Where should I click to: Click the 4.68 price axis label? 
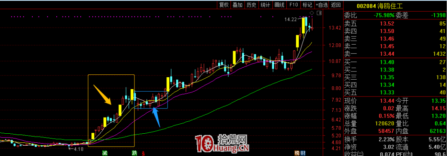click(x=336, y=142)
